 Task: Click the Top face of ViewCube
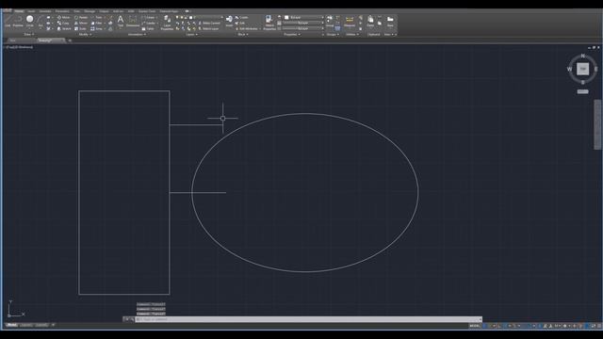582,69
